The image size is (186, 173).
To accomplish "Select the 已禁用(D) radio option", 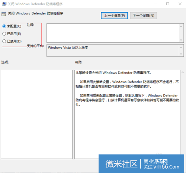I will [x=12, y=41].
